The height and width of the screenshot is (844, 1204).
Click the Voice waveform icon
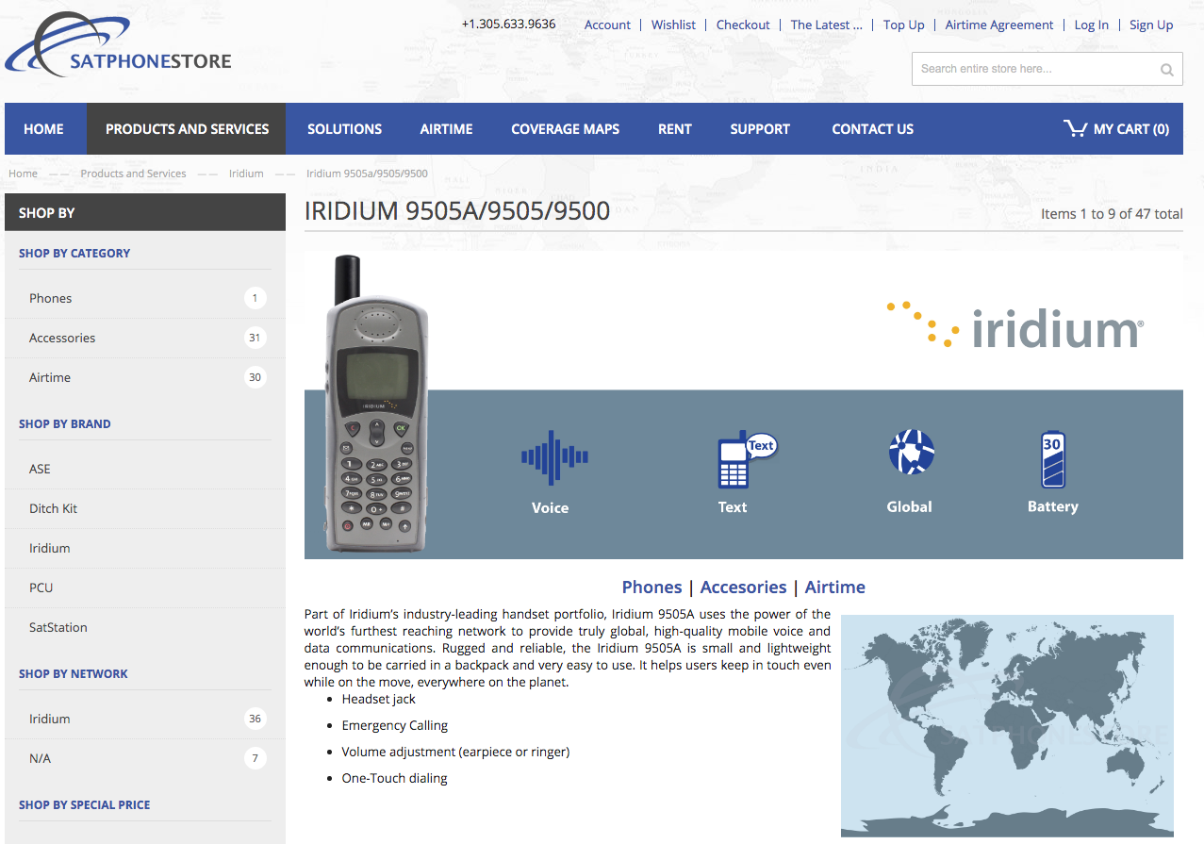[x=554, y=457]
